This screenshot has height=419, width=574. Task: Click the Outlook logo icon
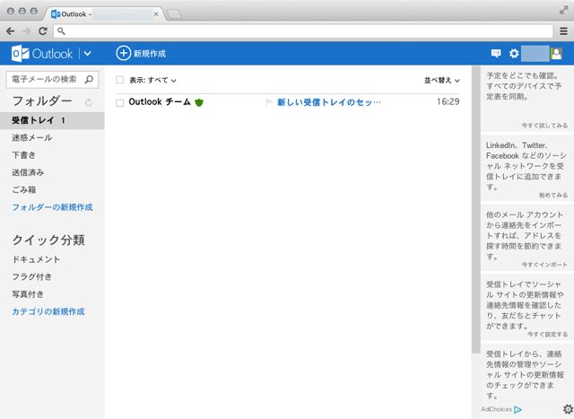tap(20, 54)
